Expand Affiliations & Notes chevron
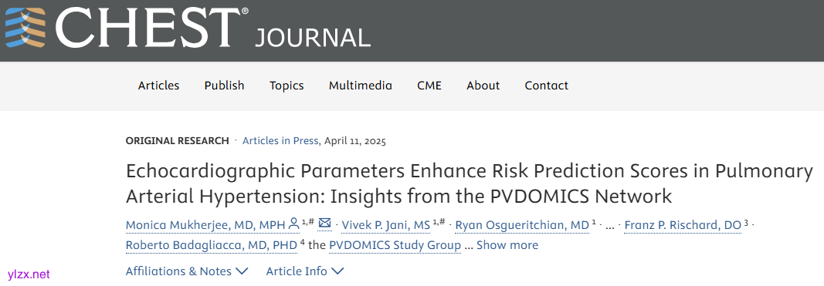 242,271
